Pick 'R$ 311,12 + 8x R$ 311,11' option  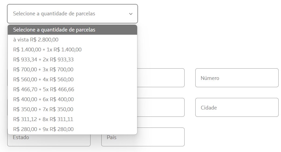click(72, 119)
